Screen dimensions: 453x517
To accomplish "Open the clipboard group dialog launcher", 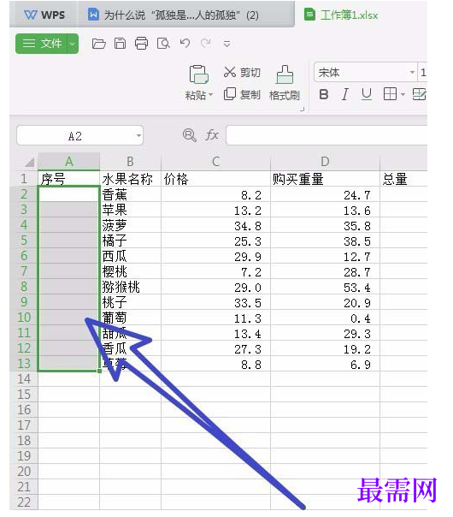I will click(x=302, y=110).
